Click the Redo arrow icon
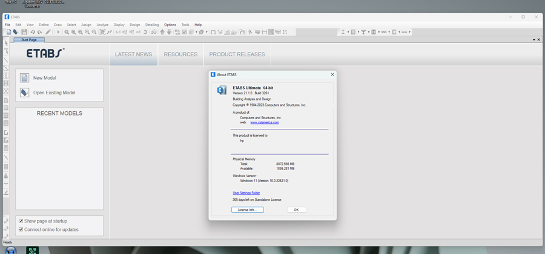The height and width of the screenshot is (254, 545). click(x=39, y=32)
